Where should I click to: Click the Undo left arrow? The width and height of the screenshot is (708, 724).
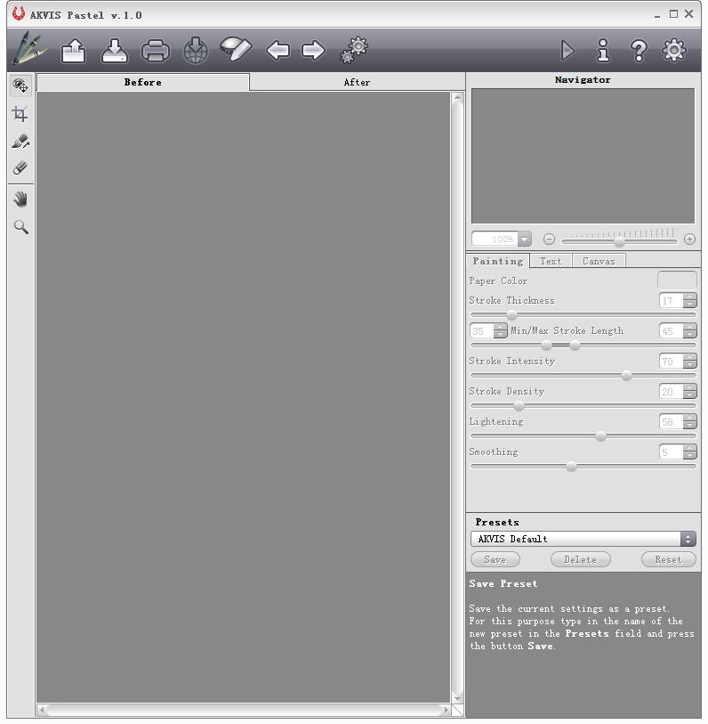(278, 51)
